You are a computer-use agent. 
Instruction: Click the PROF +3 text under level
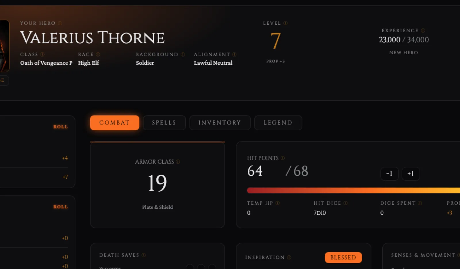point(275,61)
